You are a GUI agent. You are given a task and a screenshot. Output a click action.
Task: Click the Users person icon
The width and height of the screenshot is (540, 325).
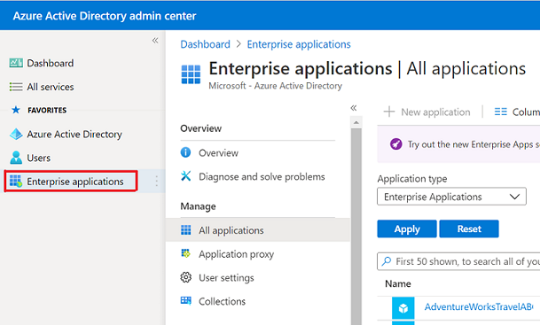pos(16,158)
